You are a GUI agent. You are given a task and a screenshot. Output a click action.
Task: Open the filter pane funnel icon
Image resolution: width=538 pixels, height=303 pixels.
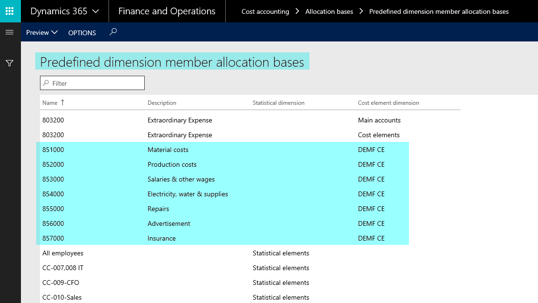coord(9,63)
